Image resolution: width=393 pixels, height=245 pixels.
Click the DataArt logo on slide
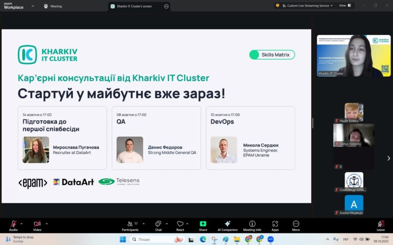coord(74,182)
